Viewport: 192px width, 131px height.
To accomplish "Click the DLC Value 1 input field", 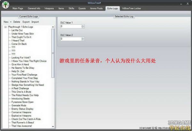I will pos(71,26).
